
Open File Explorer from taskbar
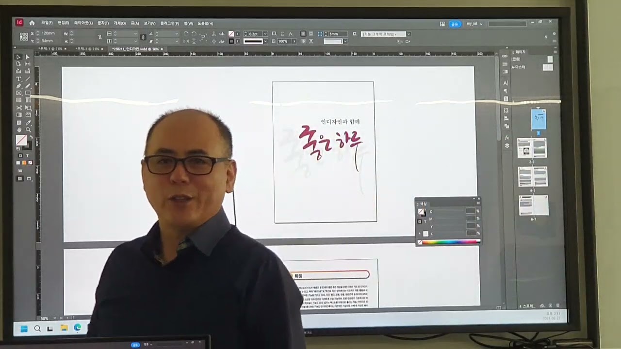coord(64,328)
